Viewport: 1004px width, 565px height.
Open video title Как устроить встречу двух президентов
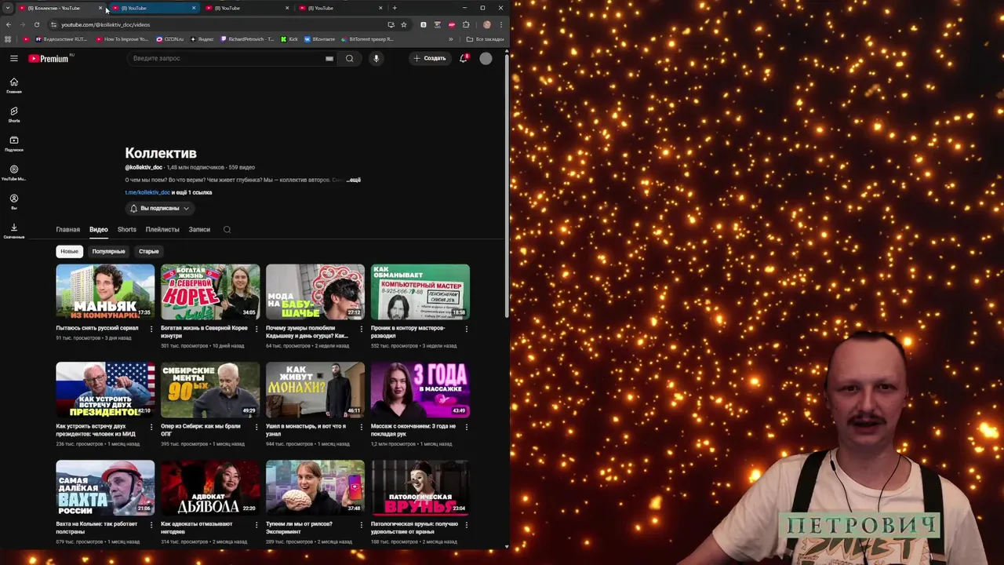pos(96,430)
